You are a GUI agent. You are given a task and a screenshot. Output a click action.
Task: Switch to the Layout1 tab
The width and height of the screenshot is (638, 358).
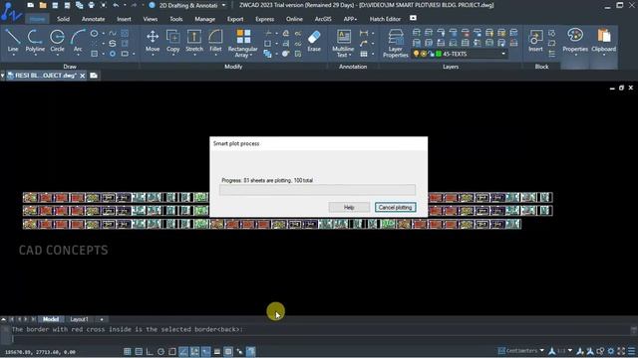pyautogui.click(x=80, y=319)
